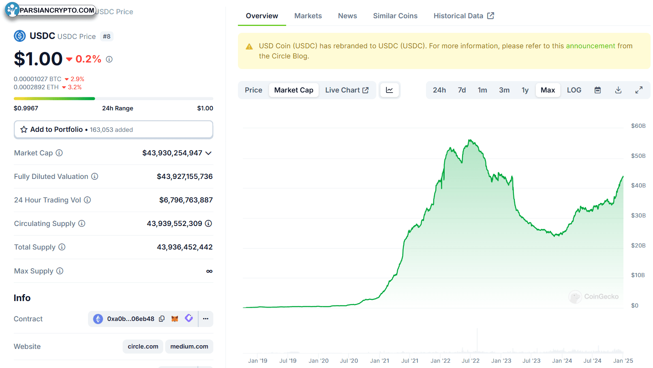The image size is (653, 368).
Task: Click the warning triangle icon in the banner
Action: tap(249, 47)
